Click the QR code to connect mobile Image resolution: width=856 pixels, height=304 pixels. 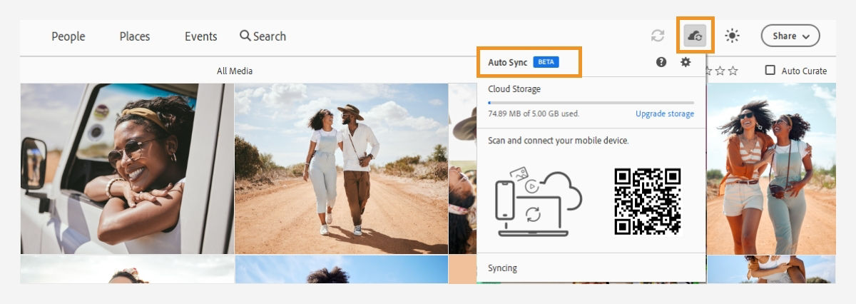tap(648, 202)
